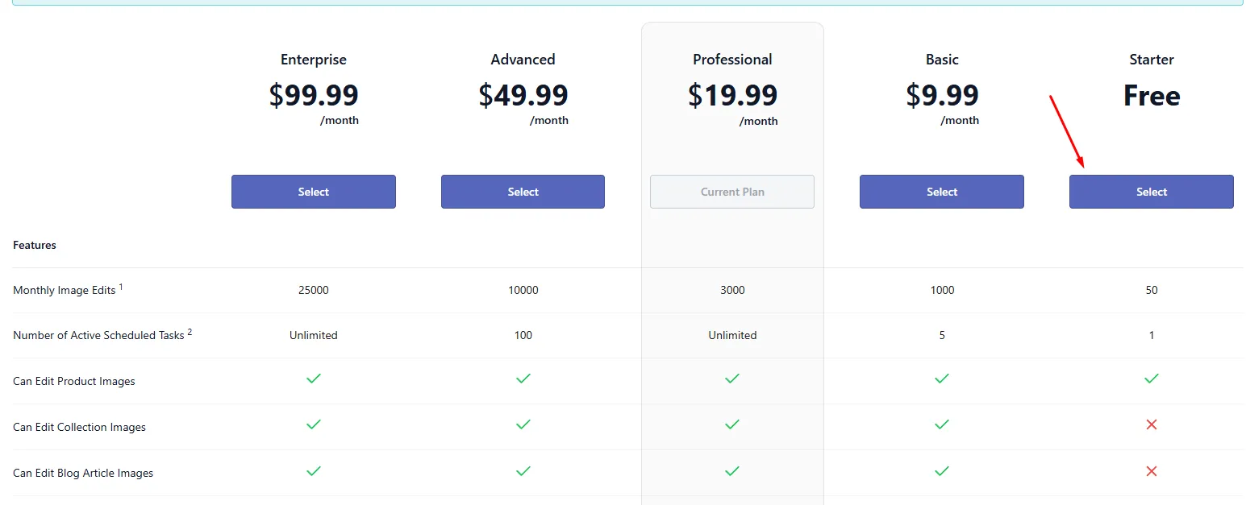Click the Starter Edit Blog Article Images red cross

tap(1152, 470)
